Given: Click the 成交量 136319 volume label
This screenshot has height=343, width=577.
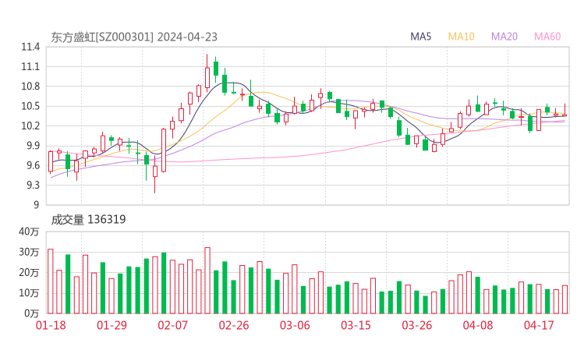Looking at the screenshot, I should 88,220.
